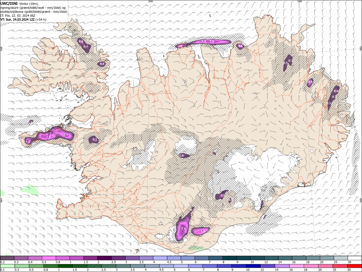Pick the bright red 30 swatch, bottom legend row
Screen dimensions: 362x272
tap(354, 266)
